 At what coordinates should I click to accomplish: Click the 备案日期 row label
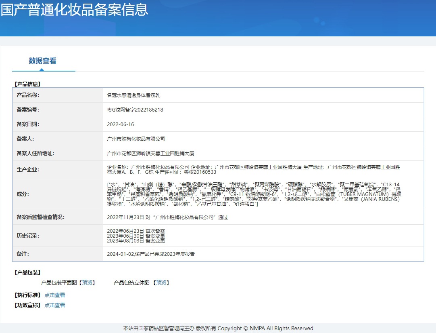[x=28, y=124]
